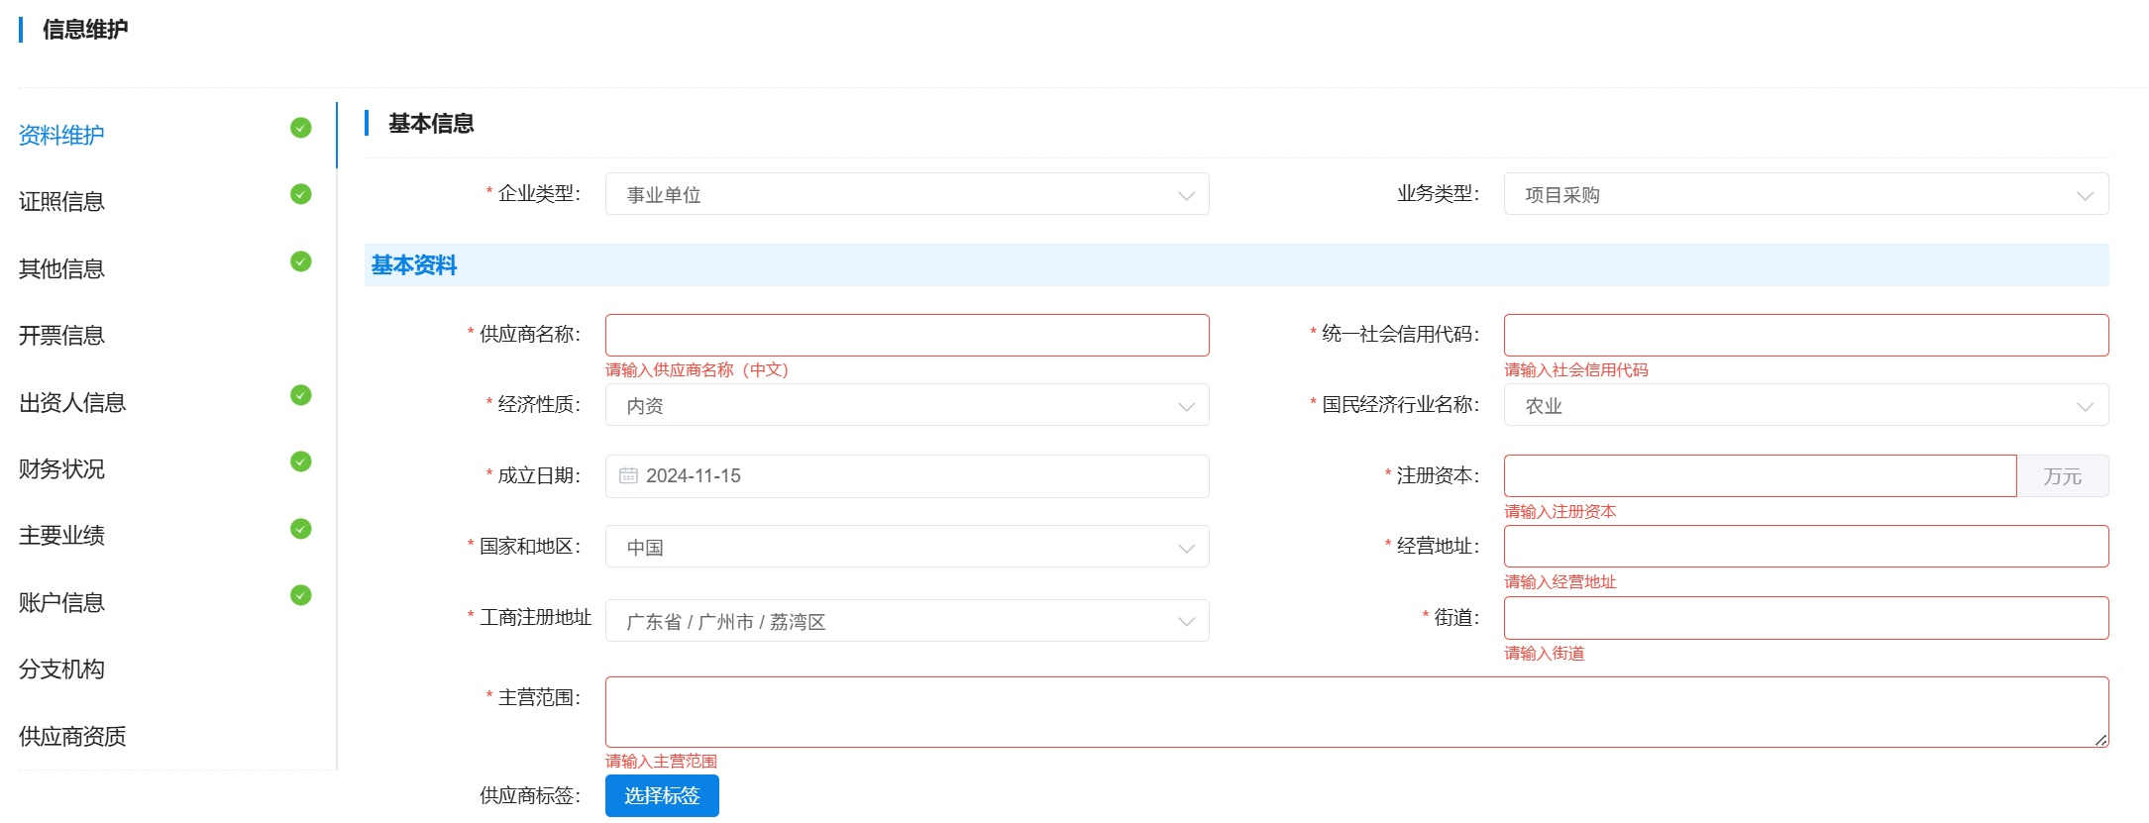Click the 万元 unit addon
The image size is (2149, 823).
click(x=2063, y=476)
